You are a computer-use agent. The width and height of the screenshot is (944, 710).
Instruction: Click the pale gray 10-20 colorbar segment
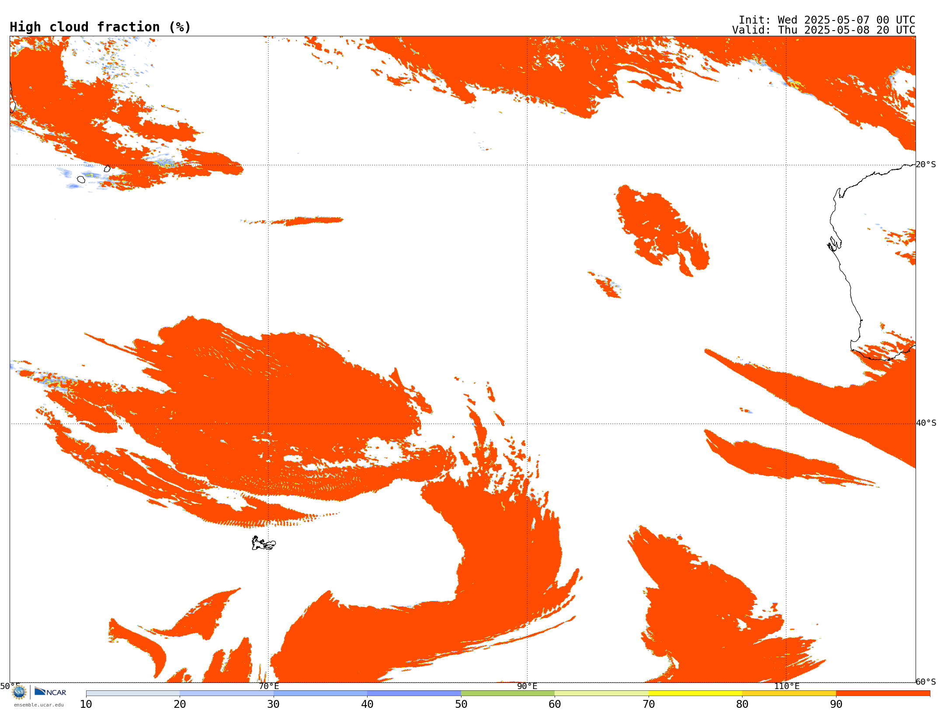click(x=133, y=693)
